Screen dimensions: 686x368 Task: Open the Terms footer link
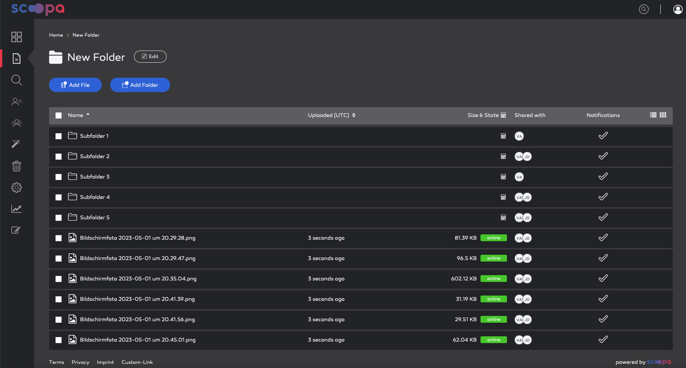click(57, 362)
